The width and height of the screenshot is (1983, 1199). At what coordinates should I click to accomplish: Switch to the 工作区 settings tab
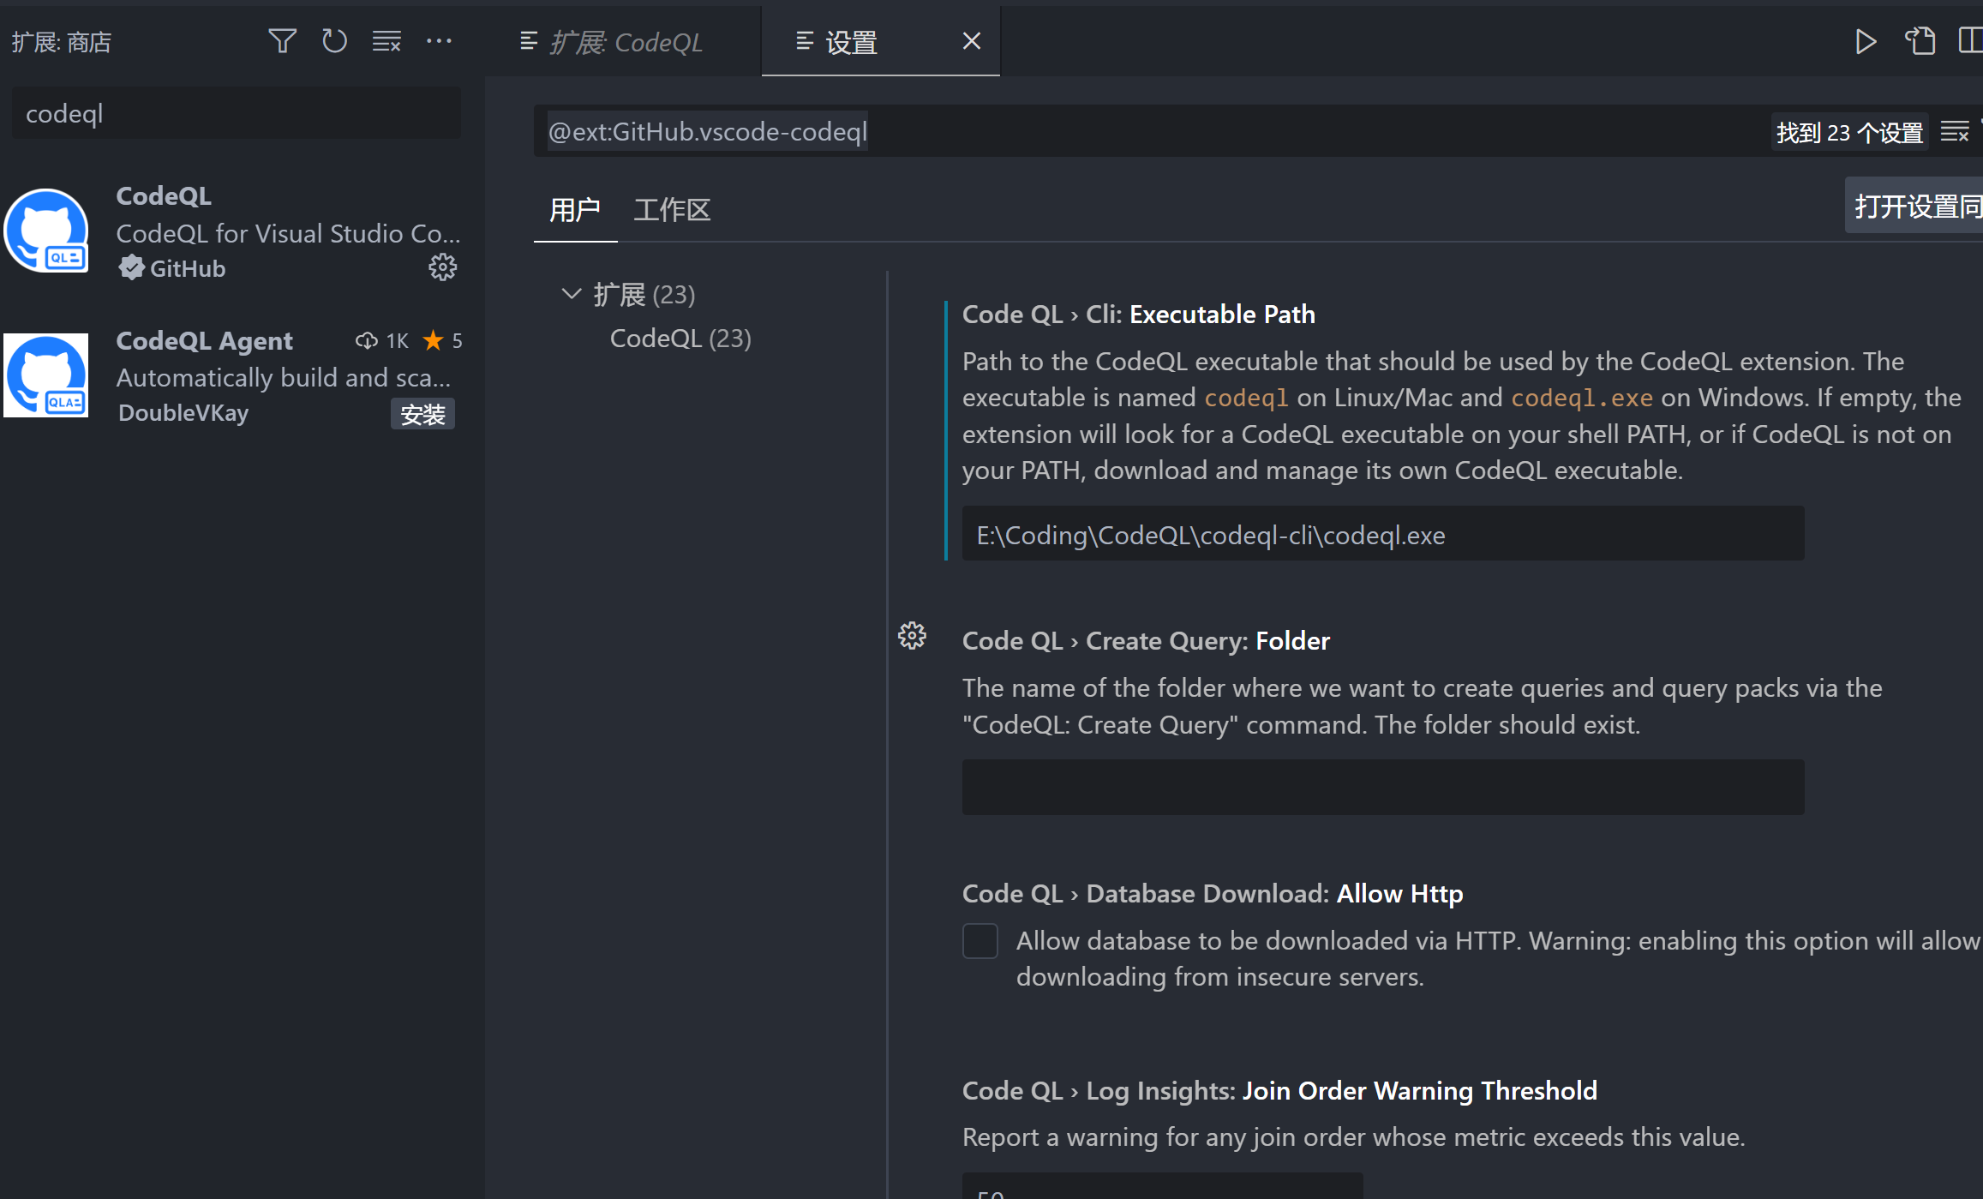[x=671, y=210]
